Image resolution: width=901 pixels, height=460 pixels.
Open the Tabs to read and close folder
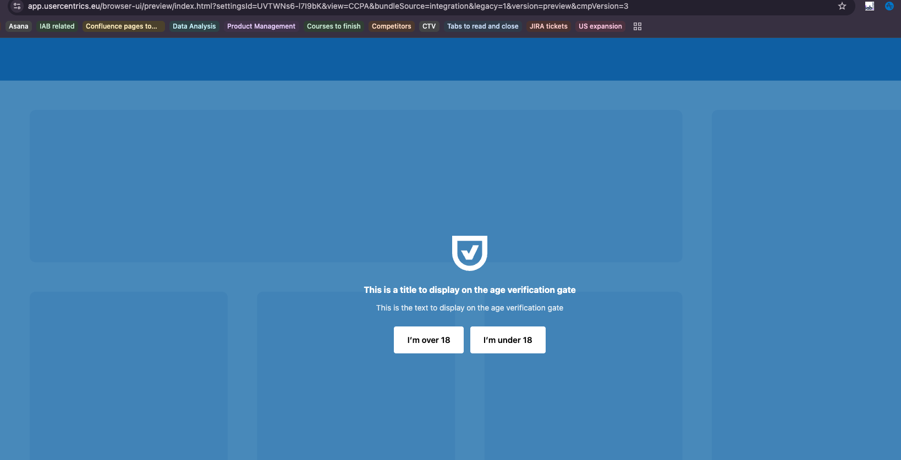[x=483, y=26]
